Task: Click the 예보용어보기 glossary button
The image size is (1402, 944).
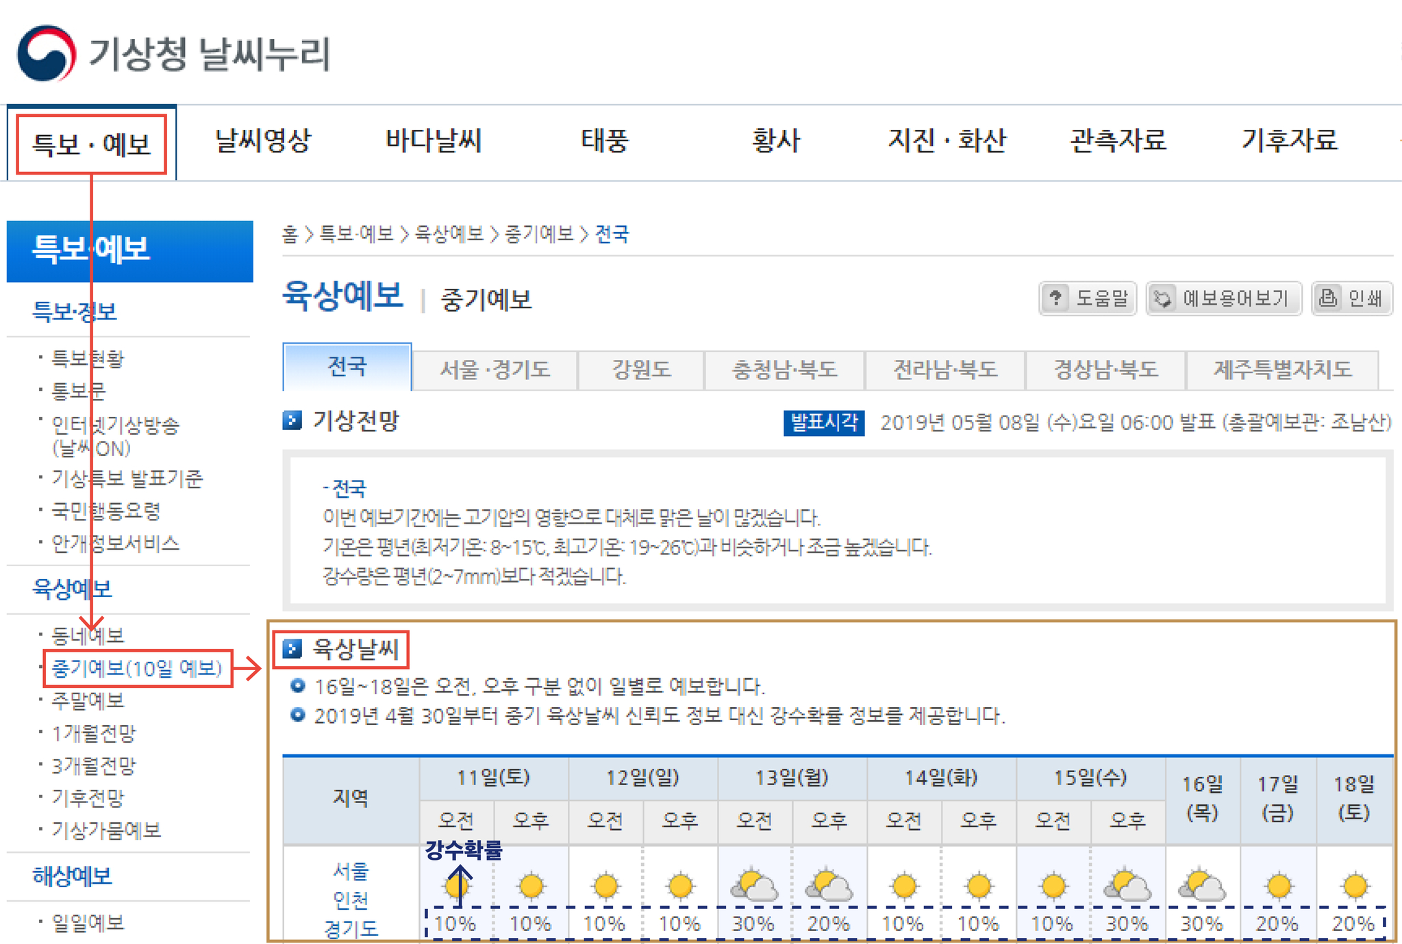Action: (x=1223, y=298)
